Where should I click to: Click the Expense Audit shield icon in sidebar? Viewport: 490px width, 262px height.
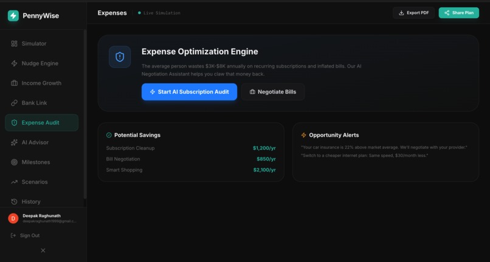click(14, 123)
